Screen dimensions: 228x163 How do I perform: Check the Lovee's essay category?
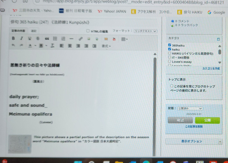coord(170,62)
